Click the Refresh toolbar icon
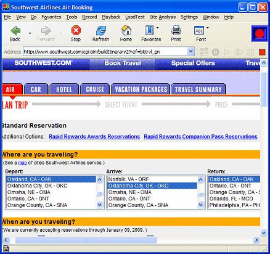270x254 pixels. pos(101,31)
